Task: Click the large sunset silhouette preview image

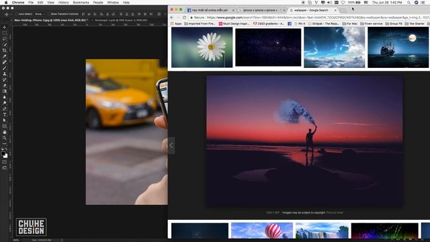Action: coord(304,141)
